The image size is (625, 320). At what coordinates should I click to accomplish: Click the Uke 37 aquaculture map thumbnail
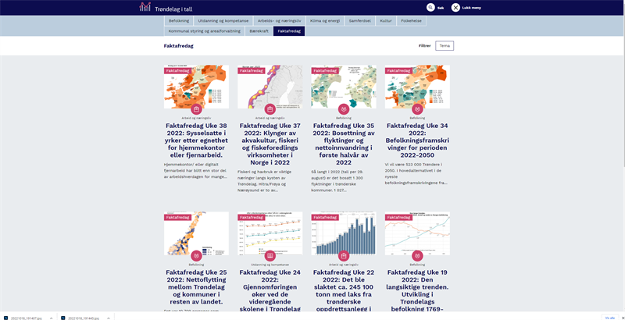(x=270, y=86)
